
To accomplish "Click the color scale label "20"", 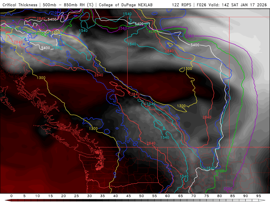I will [63, 196].
